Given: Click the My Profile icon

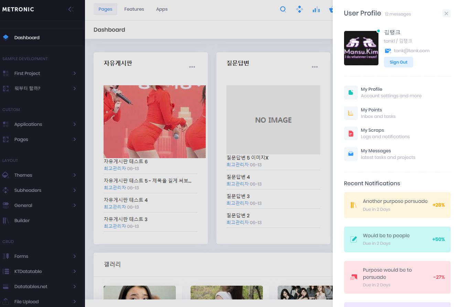Looking at the screenshot, I should point(351,92).
